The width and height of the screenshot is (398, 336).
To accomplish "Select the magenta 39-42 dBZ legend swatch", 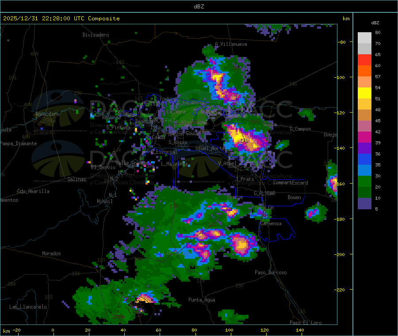I will tap(364, 137).
